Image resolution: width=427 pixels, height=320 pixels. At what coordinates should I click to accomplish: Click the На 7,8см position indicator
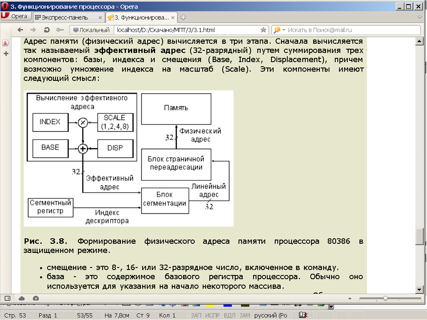[x=117, y=315]
